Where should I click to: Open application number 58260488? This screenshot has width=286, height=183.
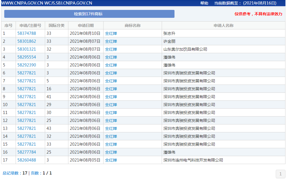point(27,160)
